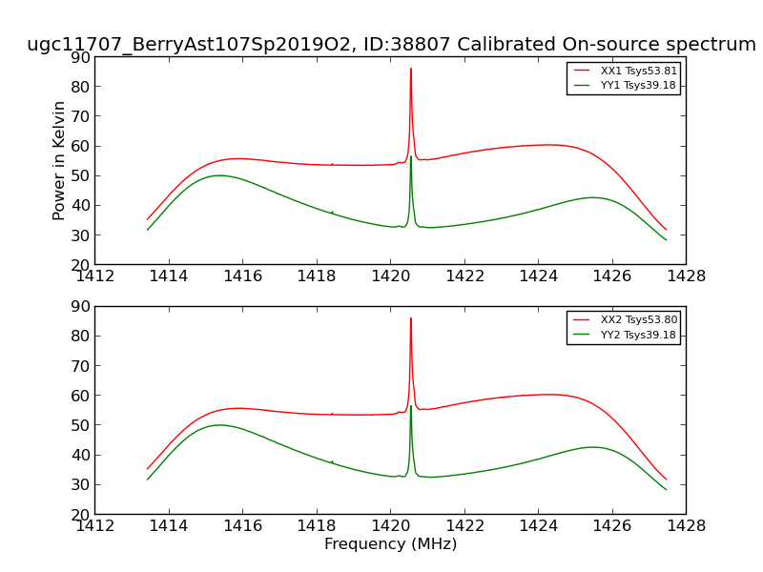Click the red XX2 peak in the bottom plot

pyautogui.click(x=411, y=319)
